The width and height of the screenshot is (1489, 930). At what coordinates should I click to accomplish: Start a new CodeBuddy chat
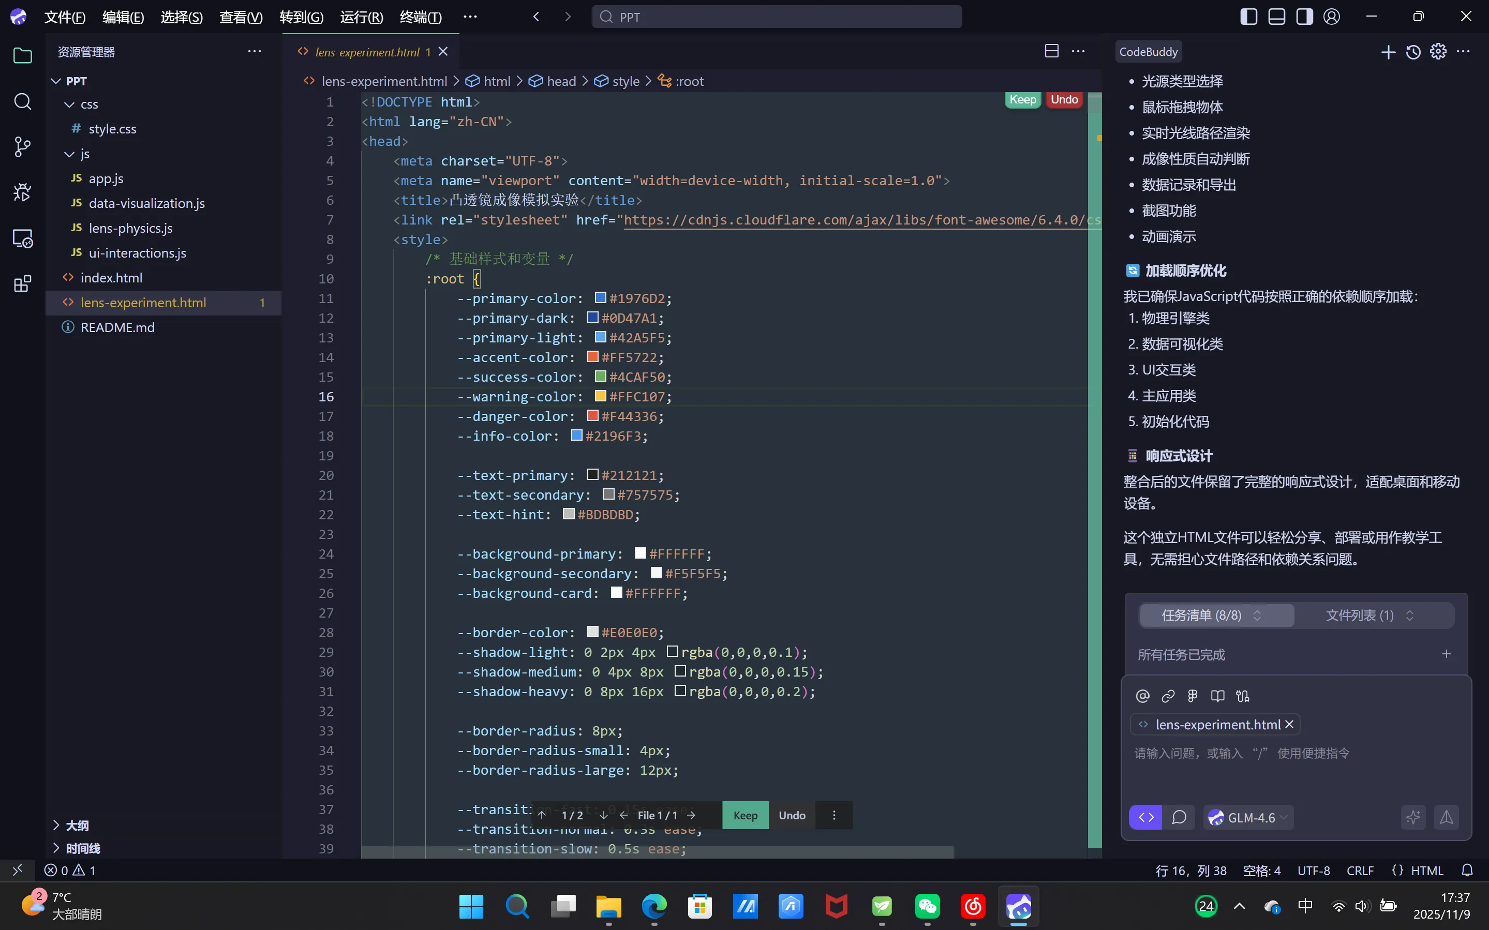[x=1388, y=52]
